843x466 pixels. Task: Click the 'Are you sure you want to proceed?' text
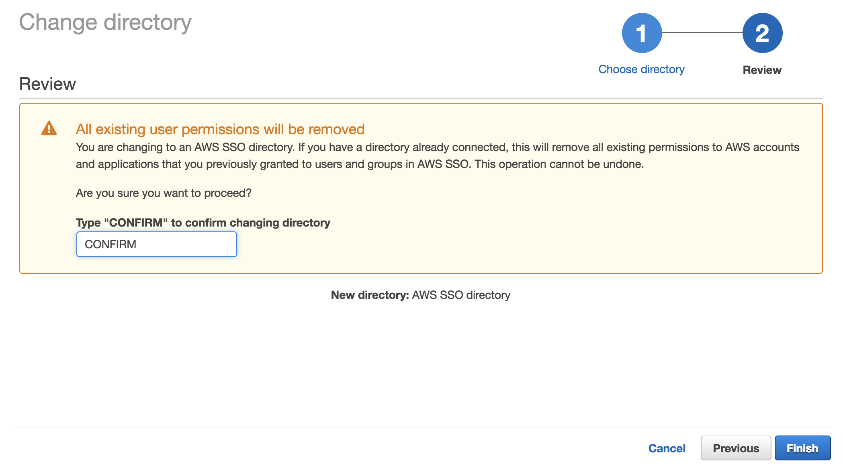pyautogui.click(x=164, y=193)
